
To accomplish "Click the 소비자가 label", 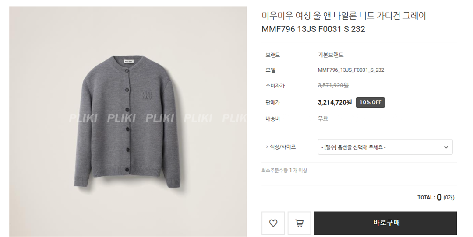I will point(275,86).
